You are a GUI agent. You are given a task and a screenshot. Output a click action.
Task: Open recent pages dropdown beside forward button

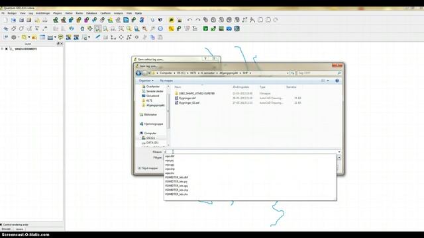(149, 73)
